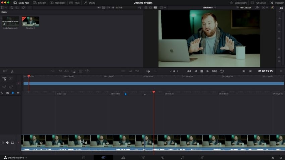The image size is (285, 160).
Task: Click the Quick Export button
Action: coord(238,3)
